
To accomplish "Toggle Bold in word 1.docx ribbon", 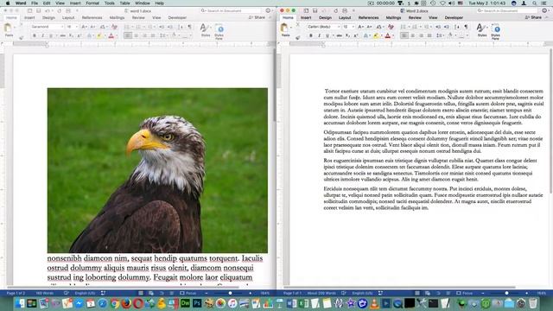I will [x=35, y=35].
